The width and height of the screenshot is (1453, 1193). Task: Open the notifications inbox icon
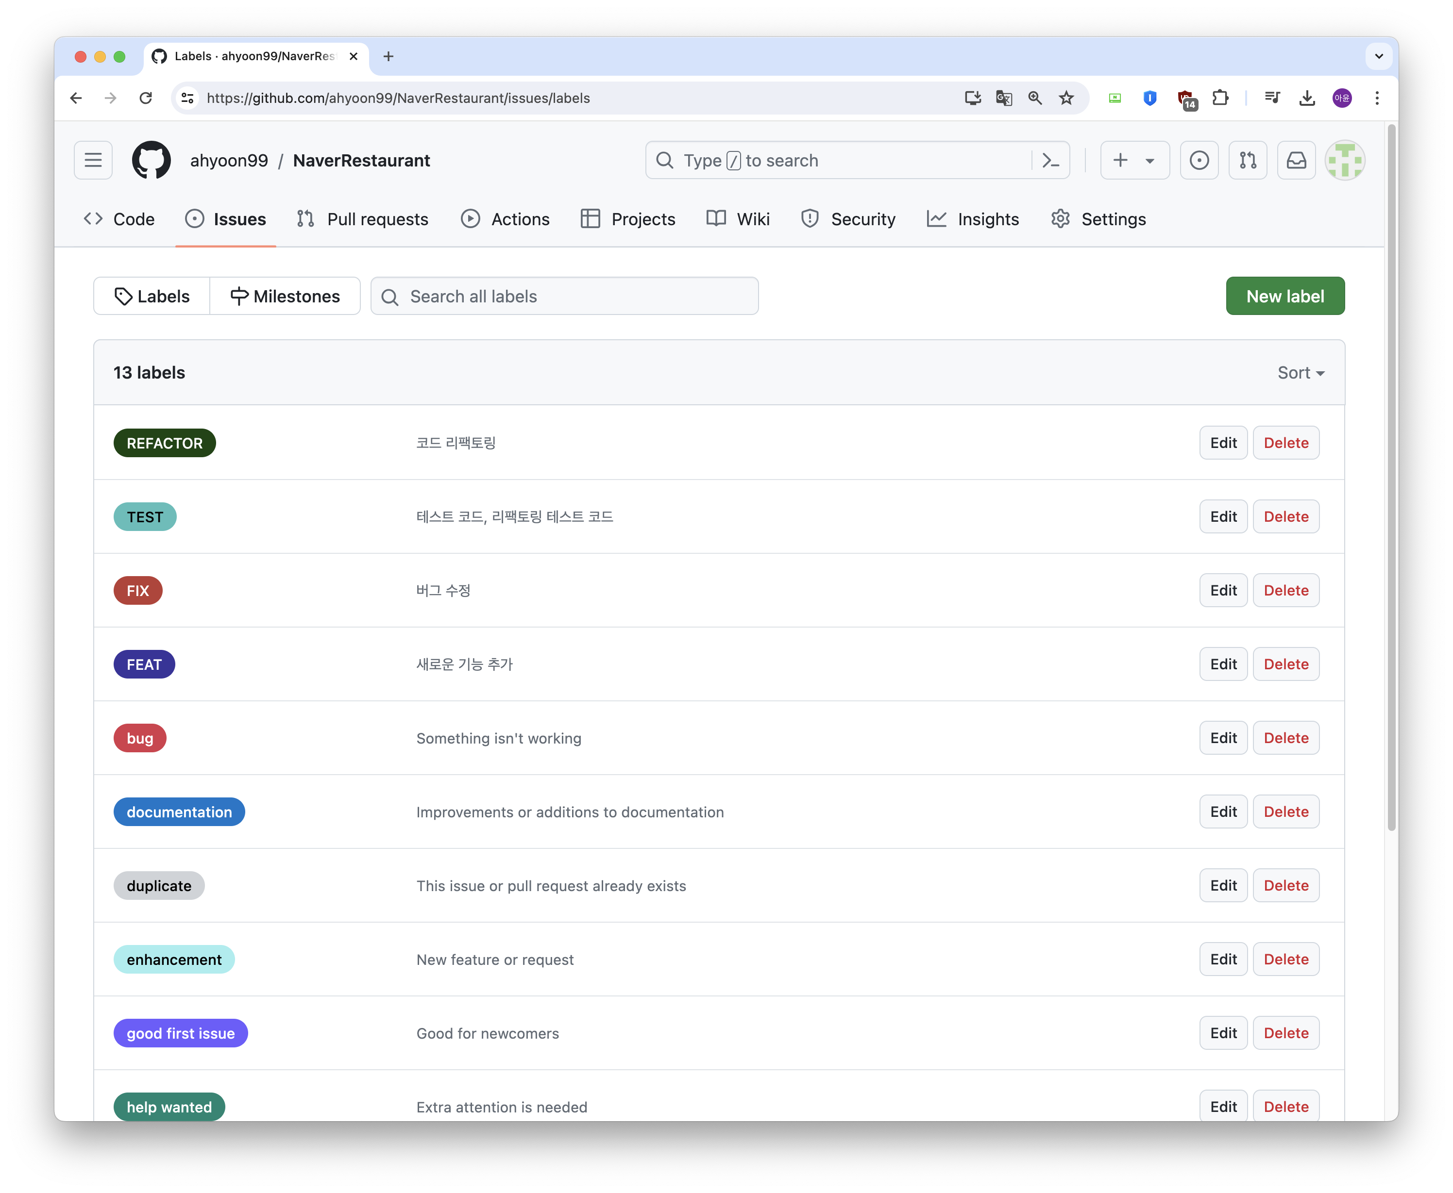pyautogui.click(x=1296, y=161)
